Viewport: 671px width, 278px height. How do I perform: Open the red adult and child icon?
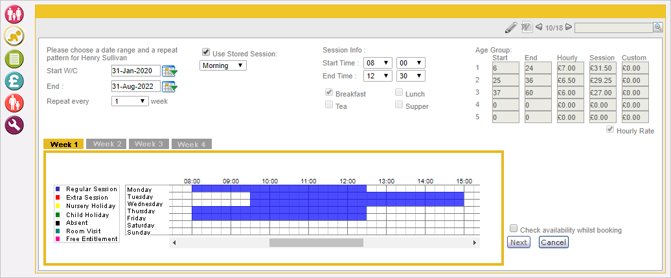click(14, 103)
